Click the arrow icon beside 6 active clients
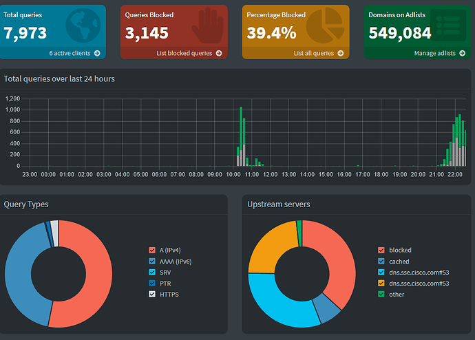 (97, 53)
